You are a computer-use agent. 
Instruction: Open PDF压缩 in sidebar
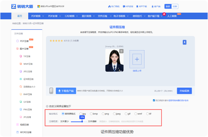coord(24,41)
